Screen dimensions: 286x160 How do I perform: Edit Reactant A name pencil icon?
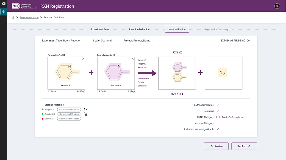pyautogui.click(x=71, y=85)
